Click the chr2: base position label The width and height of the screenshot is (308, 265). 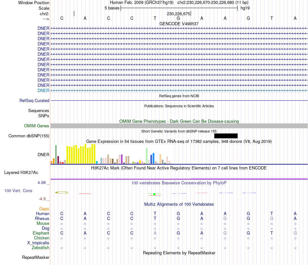click(44, 14)
